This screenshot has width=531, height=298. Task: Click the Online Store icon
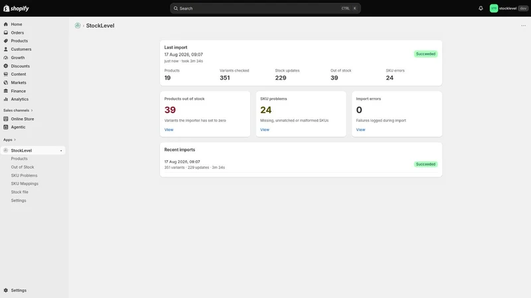6,119
